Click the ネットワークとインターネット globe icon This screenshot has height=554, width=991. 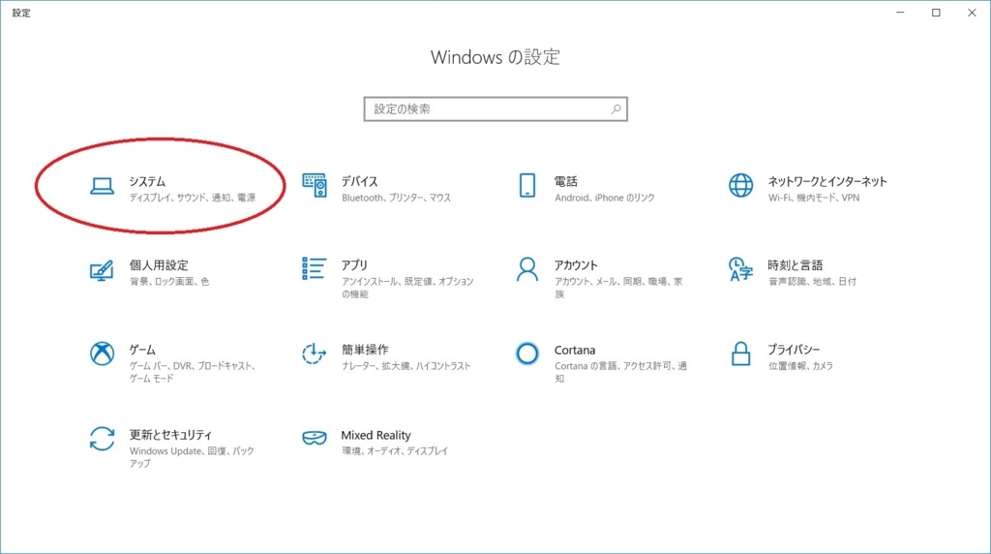[x=740, y=185]
